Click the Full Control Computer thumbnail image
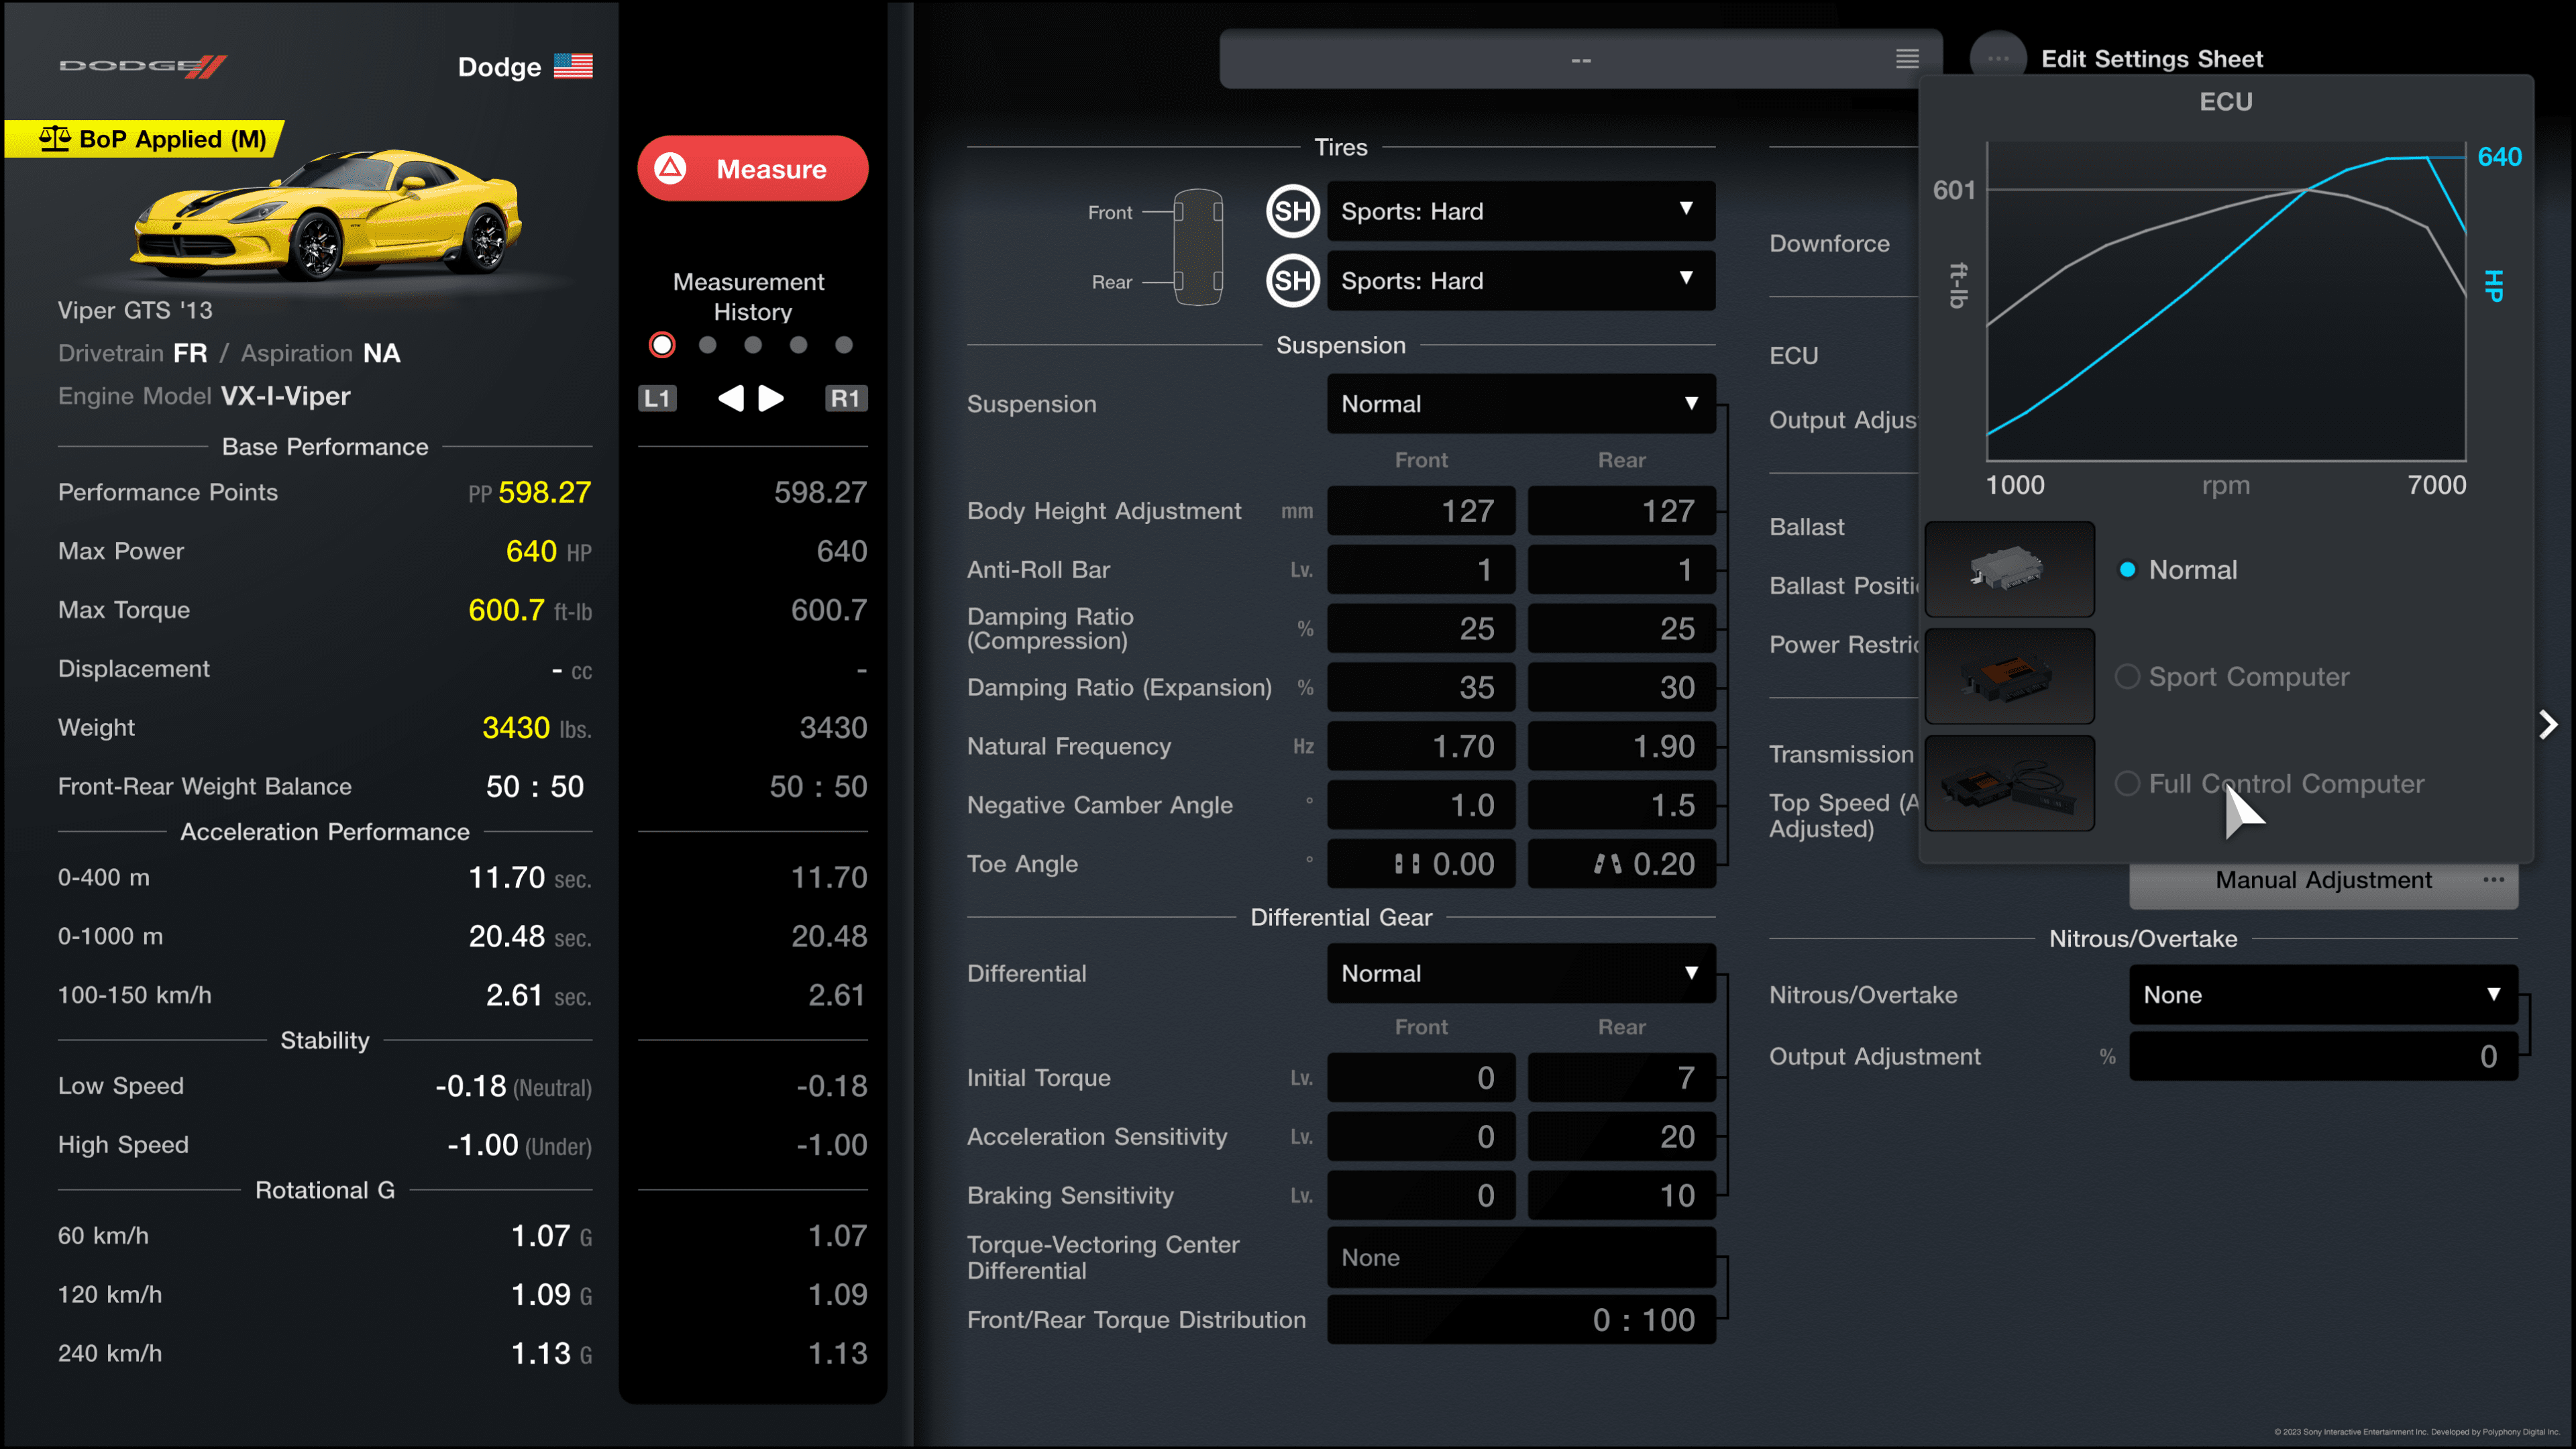Screen dimensions: 2576x1449 pos(2009,783)
